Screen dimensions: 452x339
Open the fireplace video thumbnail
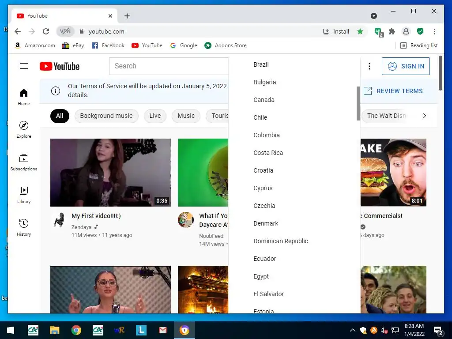(203, 290)
